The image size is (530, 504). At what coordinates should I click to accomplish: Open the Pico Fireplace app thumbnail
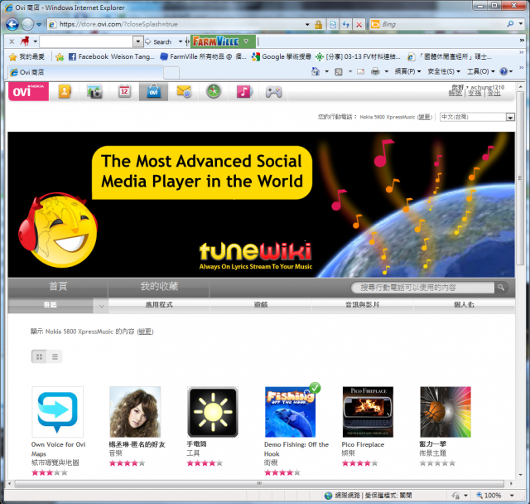[x=368, y=412]
